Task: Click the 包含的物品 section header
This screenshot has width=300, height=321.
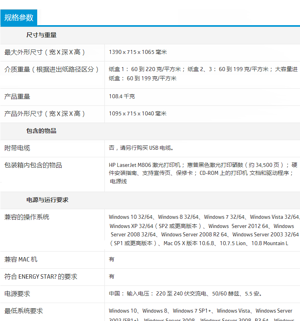Action: click(x=41, y=131)
